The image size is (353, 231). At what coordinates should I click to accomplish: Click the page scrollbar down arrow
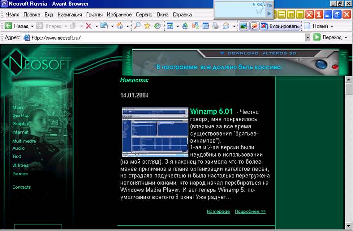(x=348, y=226)
